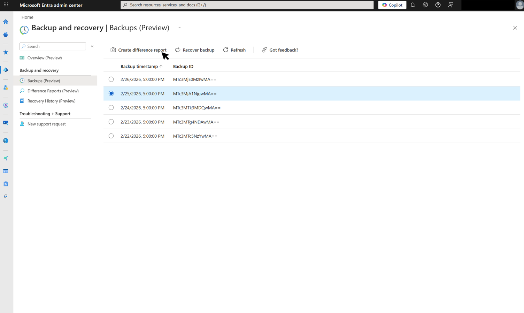Screen dimensions: 524x313
Task: Open Difference Reports (Preview)
Action: coord(53,91)
